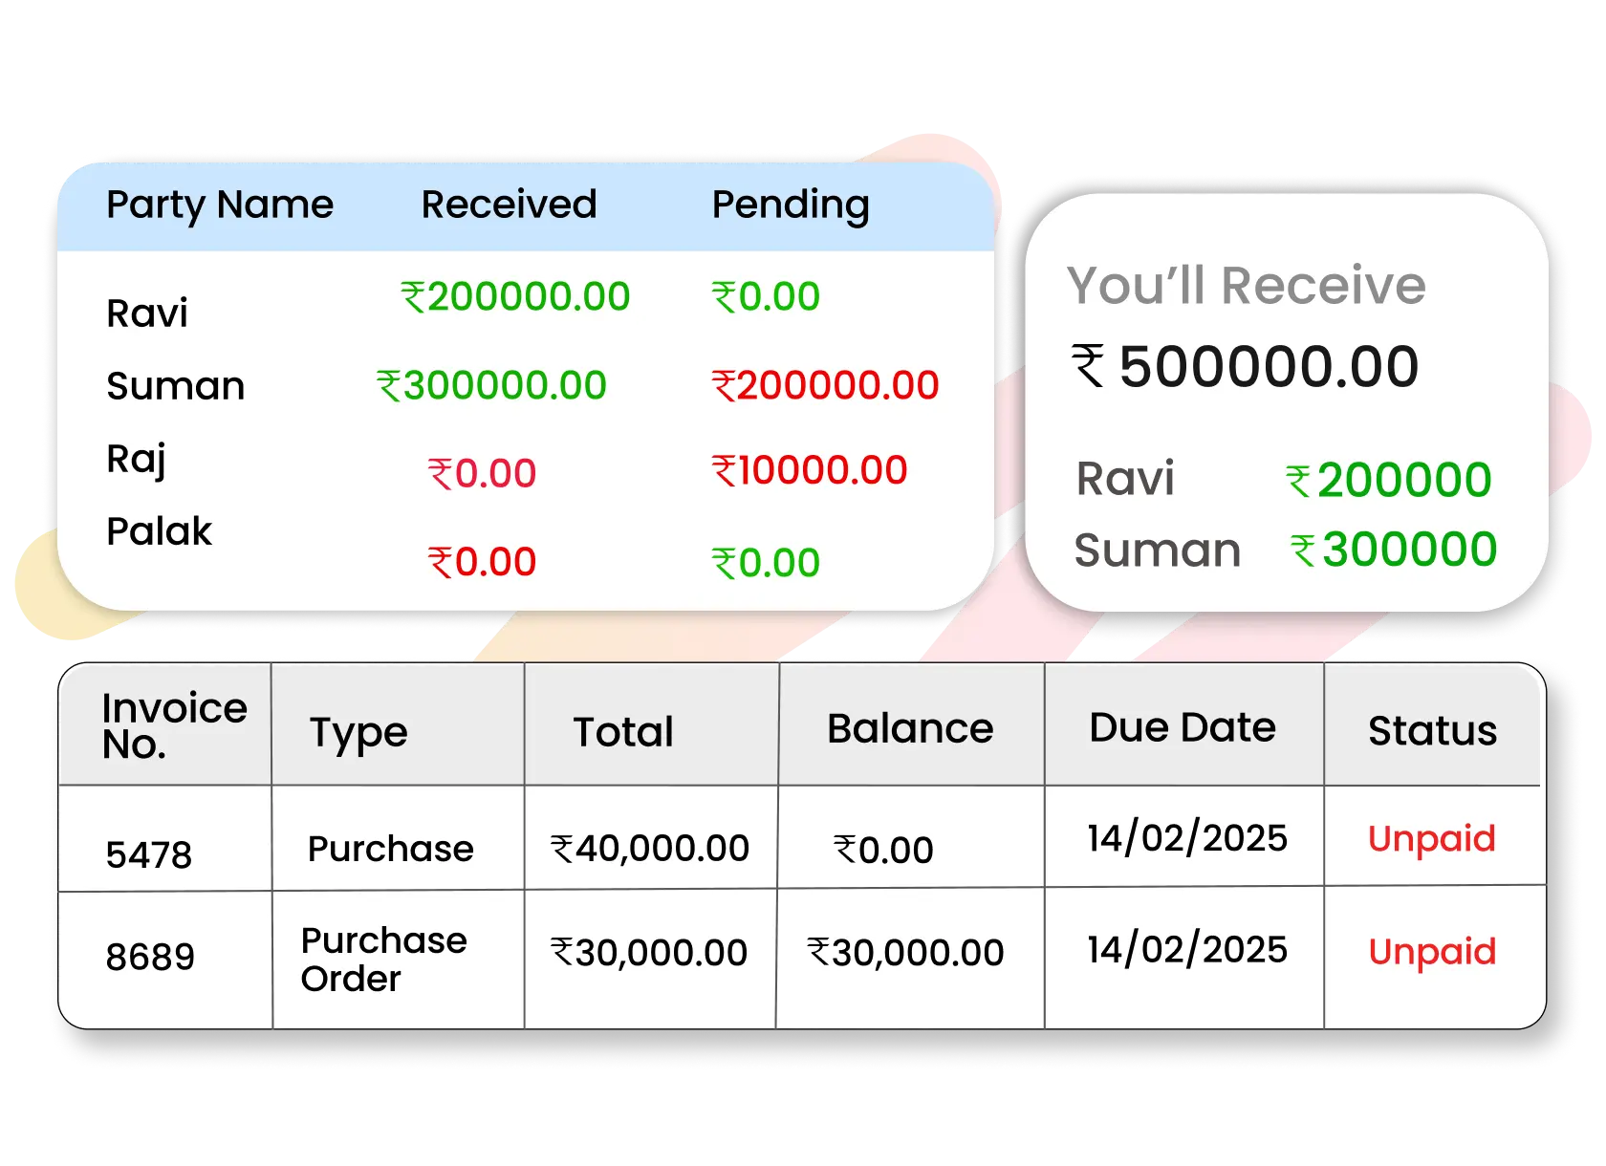Image resolution: width=1606 pixels, height=1166 pixels.
Task: Click the ₹500000.00 total receivable amount
Action: [1246, 367]
